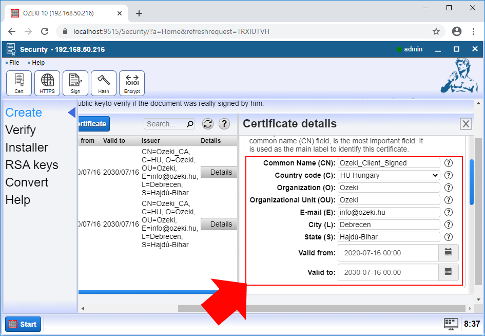Reload the page in the browser
The width and height of the screenshot is (485, 336).
(x=45, y=31)
